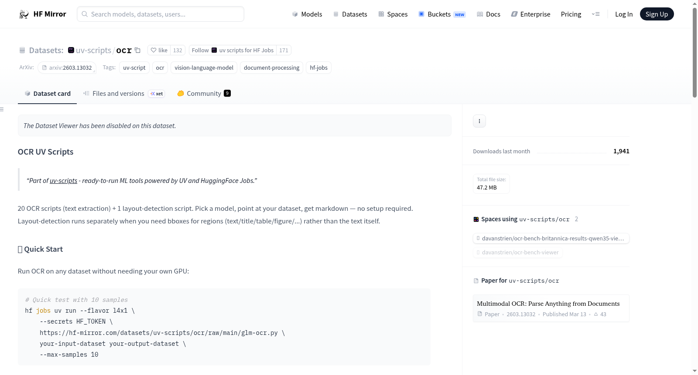The width and height of the screenshot is (698, 375).
Task: Filter by the hf-jobs tag
Action: [318, 68]
